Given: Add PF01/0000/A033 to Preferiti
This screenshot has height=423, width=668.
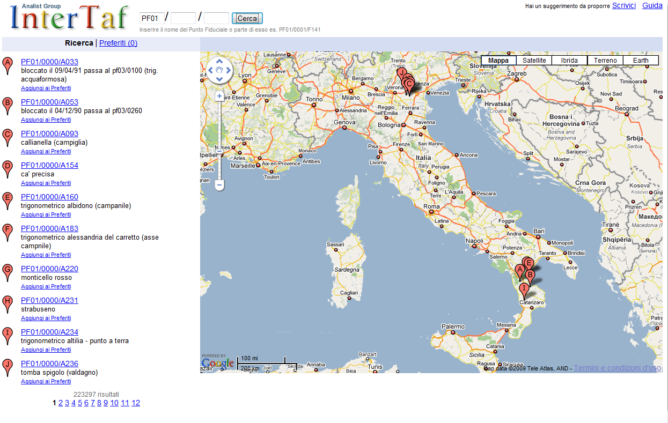Looking at the screenshot, I should [x=46, y=88].
